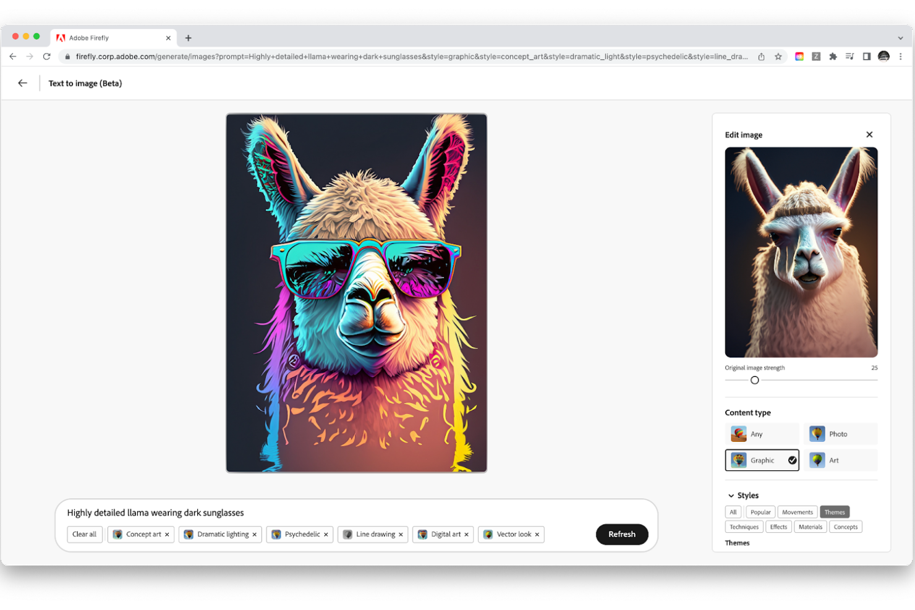Viewport: 915px width, 610px height.
Task: Click the Digital art style chip
Action: point(443,535)
